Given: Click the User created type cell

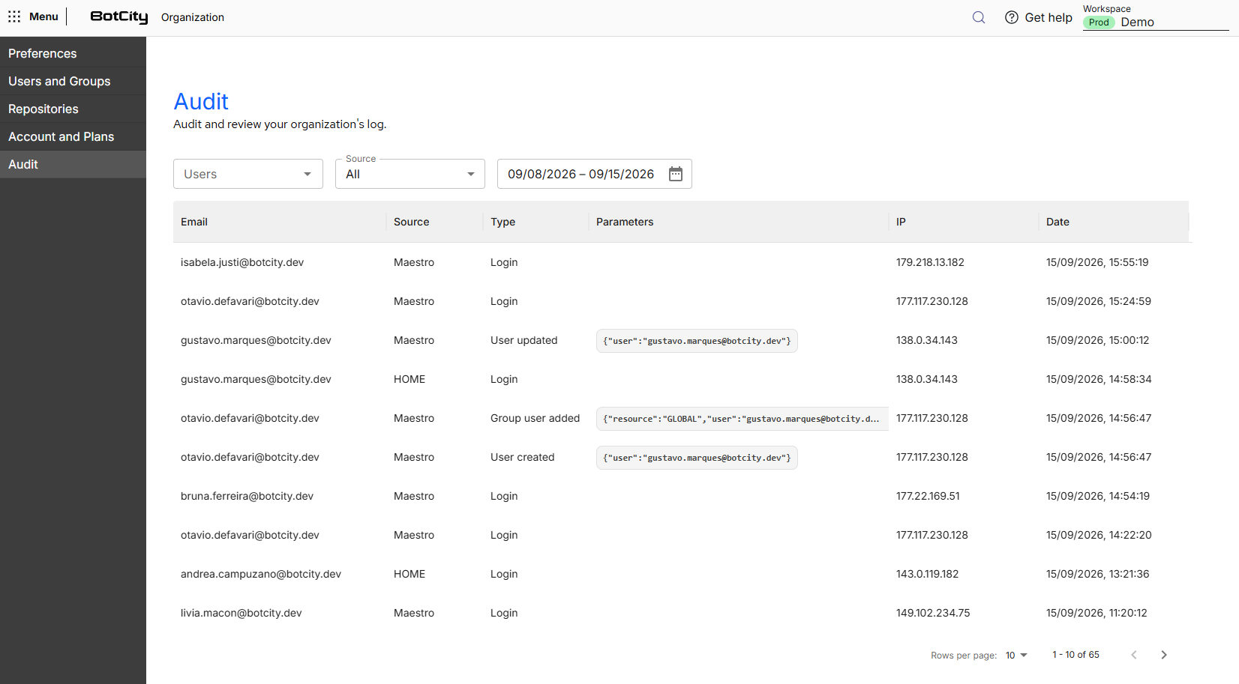Looking at the screenshot, I should pos(523,457).
